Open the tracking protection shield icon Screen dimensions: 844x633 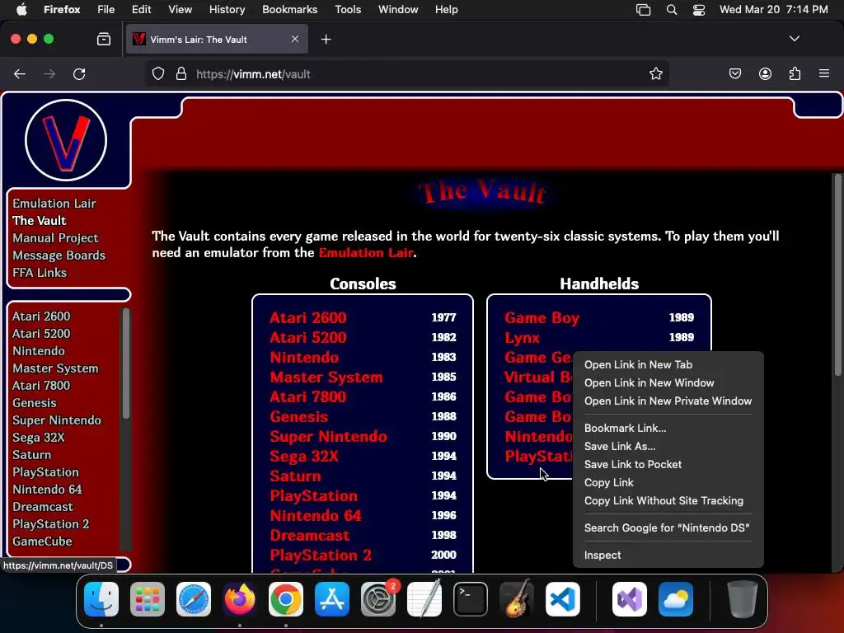(157, 73)
